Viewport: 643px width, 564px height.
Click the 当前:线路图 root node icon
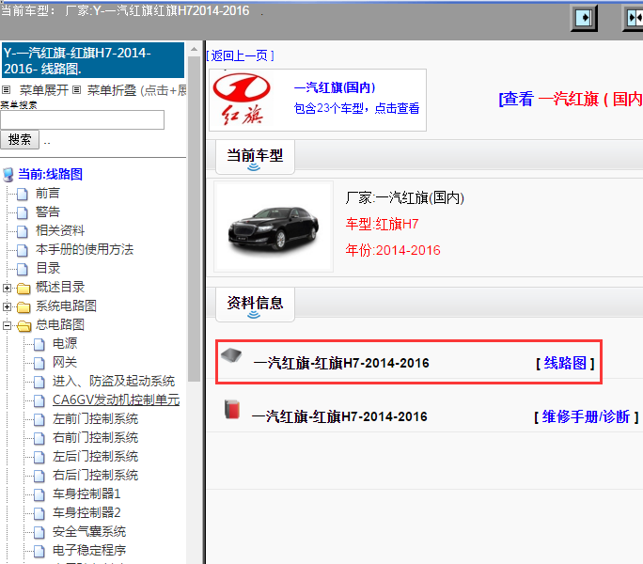pos(8,174)
